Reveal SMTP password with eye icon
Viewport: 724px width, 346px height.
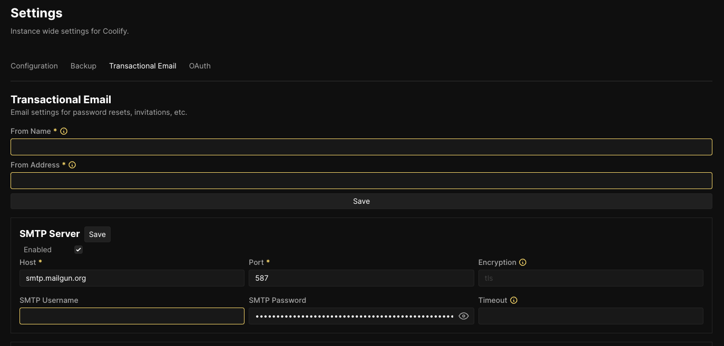pyautogui.click(x=464, y=316)
